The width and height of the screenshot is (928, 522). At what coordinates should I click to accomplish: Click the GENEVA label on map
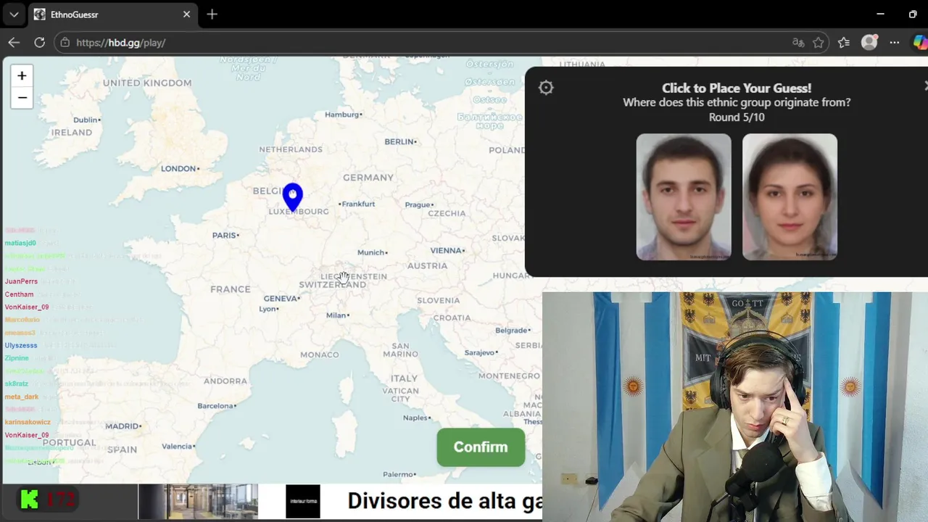click(x=281, y=298)
